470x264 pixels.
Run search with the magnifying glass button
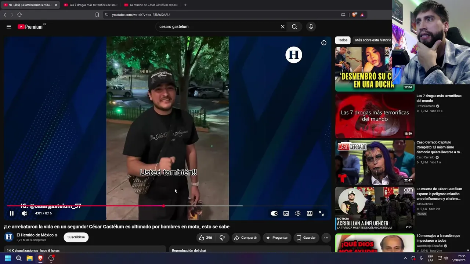(x=294, y=27)
